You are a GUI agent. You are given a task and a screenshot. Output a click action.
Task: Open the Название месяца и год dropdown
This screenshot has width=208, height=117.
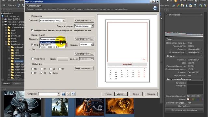(x=52, y=20)
